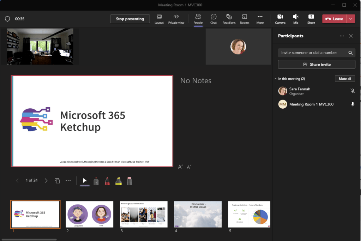361x241 pixels.
Task: Collapse the In this meeting list
Action: click(x=276, y=79)
